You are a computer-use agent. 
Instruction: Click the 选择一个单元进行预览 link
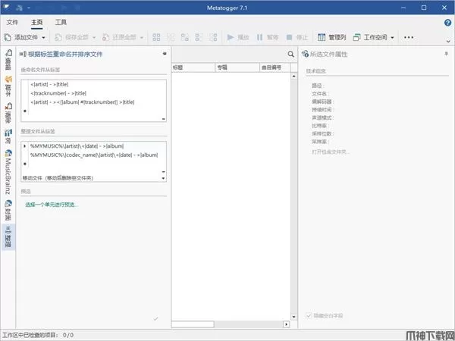(x=52, y=205)
